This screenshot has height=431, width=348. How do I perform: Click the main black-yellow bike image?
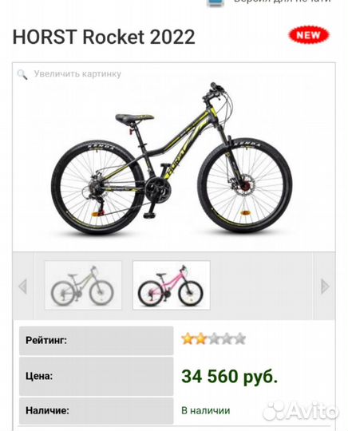172,159
